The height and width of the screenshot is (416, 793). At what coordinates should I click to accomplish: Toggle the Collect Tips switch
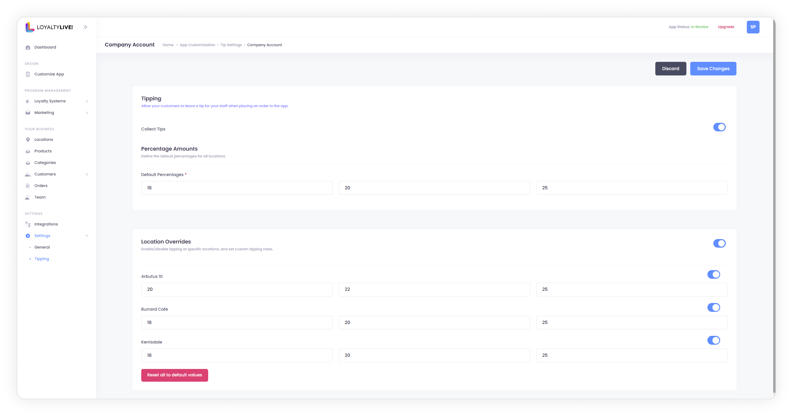719,127
